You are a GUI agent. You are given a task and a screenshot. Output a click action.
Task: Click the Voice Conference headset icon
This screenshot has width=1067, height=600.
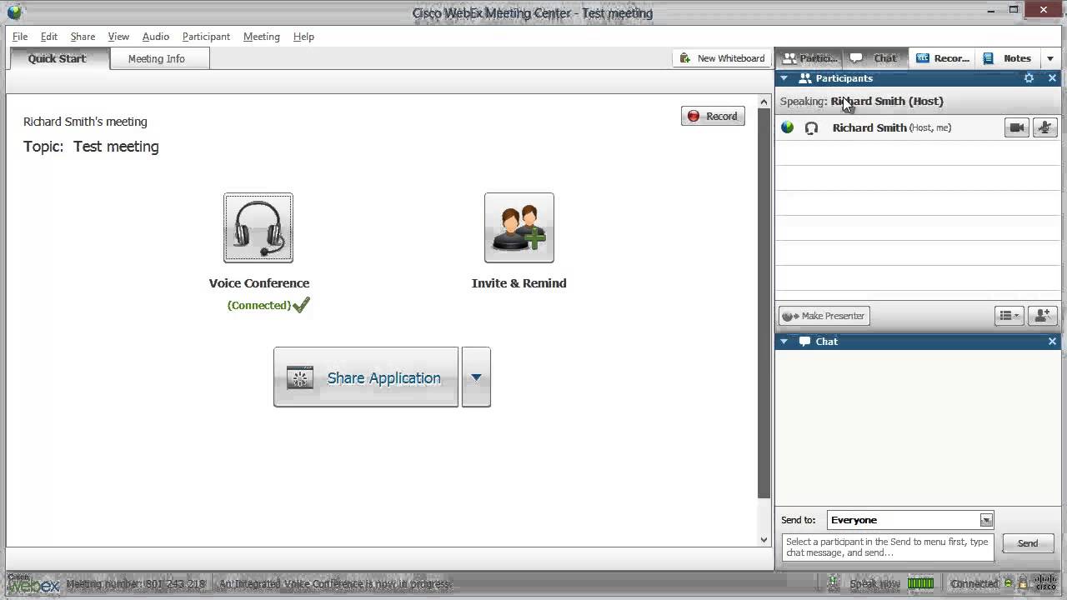(258, 227)
